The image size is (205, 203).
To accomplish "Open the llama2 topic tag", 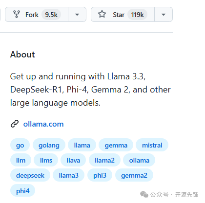I will (104, 160).
